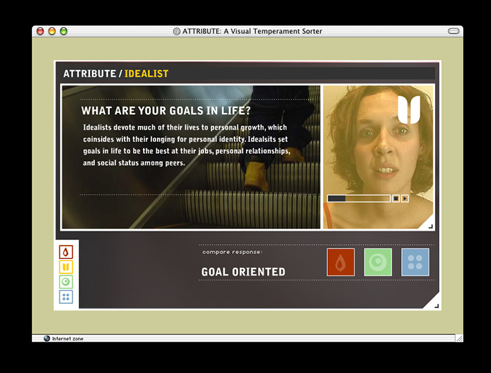Viewport: 491px width, 373px height.
Task: Click the yellow minimize window button
Action: [52, 31]
